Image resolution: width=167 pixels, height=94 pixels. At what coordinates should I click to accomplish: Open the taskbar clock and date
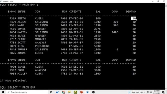pos(157,92)
